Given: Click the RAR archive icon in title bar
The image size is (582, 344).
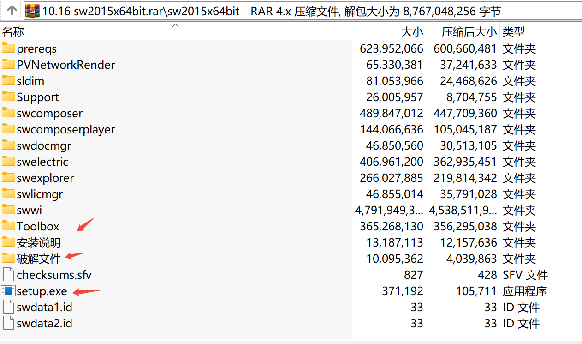Looking at the screenshot, I should tap(31, 9).
